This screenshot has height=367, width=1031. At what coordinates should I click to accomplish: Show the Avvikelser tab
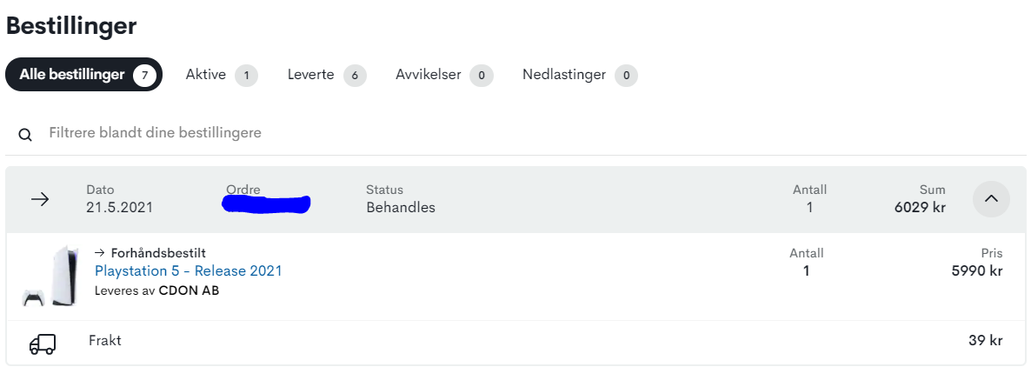click(429, 75)
